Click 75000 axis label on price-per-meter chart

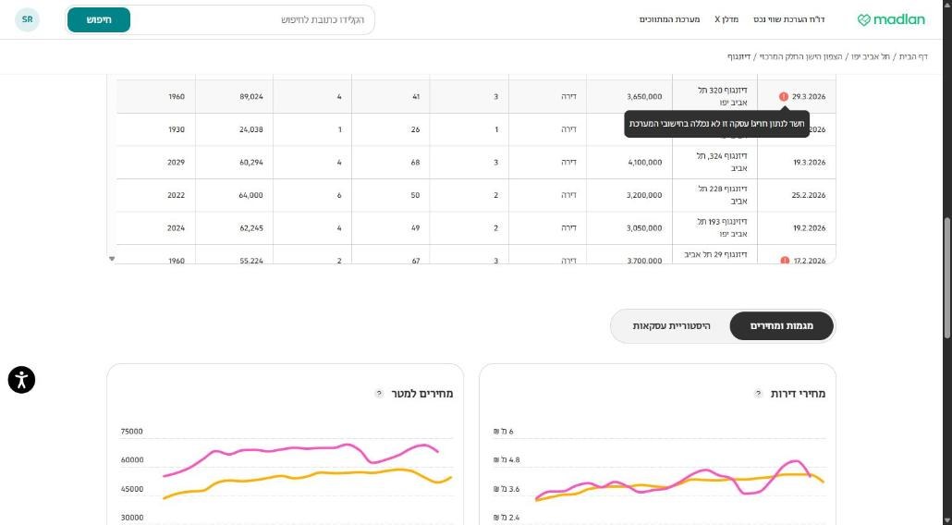(132, 432)
